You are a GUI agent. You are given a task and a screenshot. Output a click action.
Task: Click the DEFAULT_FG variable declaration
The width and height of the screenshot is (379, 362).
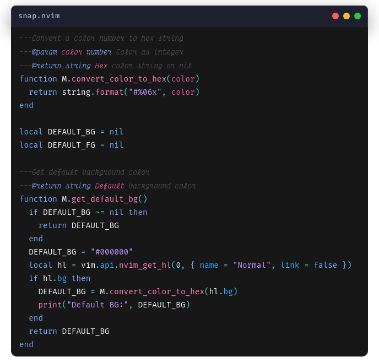click(x=72, y=145)
